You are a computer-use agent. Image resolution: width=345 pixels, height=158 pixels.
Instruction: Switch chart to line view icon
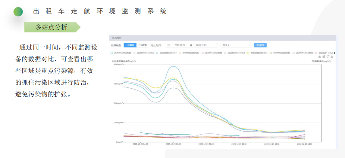320,56
